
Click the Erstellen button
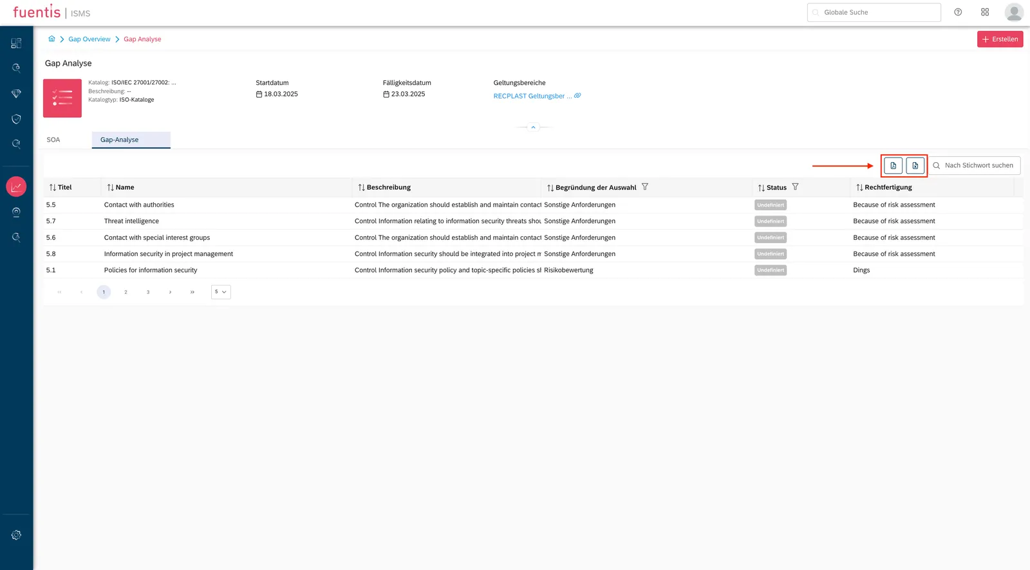pos(1000,39)
